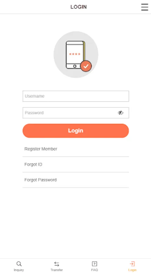Switch to the FAQ tab label

[x=94, y=270]
